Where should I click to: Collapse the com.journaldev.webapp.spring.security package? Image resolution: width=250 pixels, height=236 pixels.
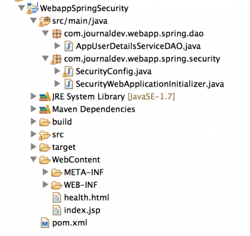pos(46,58)
